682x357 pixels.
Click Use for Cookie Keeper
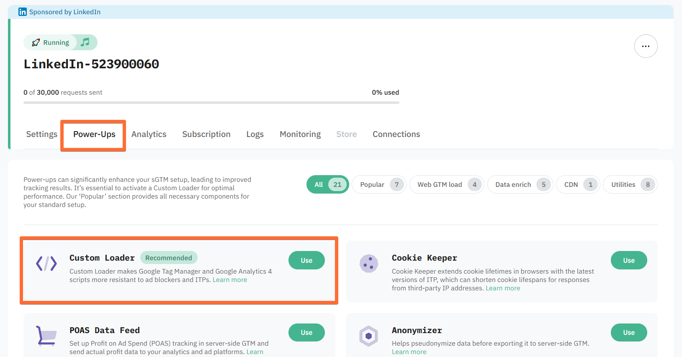click(629, 260)
